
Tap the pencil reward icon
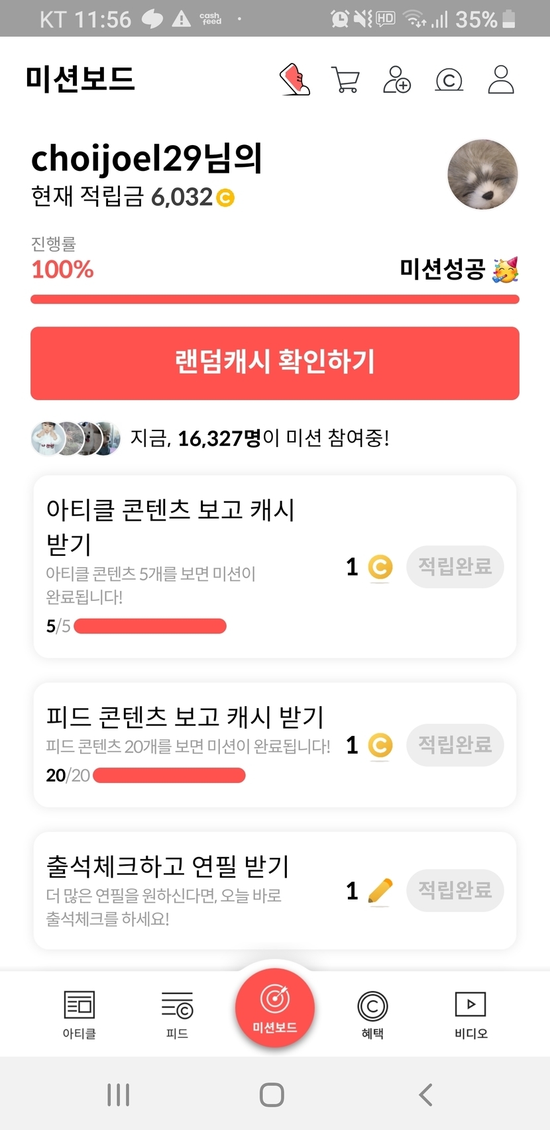tap(380, 891)
